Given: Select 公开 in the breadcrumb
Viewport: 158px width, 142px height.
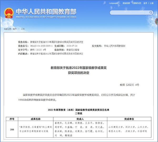Looking at the screenshot, I should (x=23, y=29).
